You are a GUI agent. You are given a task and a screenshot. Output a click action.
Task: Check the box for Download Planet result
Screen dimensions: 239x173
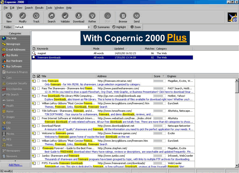point(38,126)
